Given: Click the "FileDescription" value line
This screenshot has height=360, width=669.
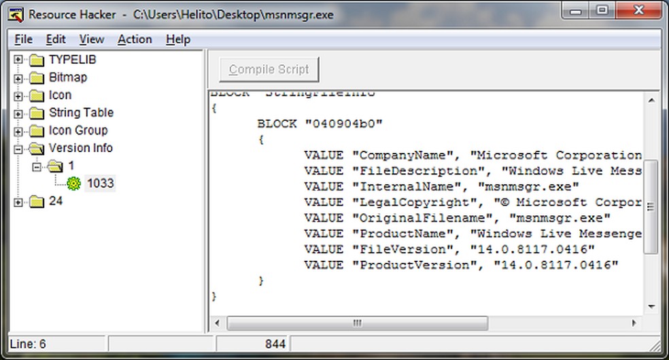Looking at the screenshot, I should pos(473,171).
